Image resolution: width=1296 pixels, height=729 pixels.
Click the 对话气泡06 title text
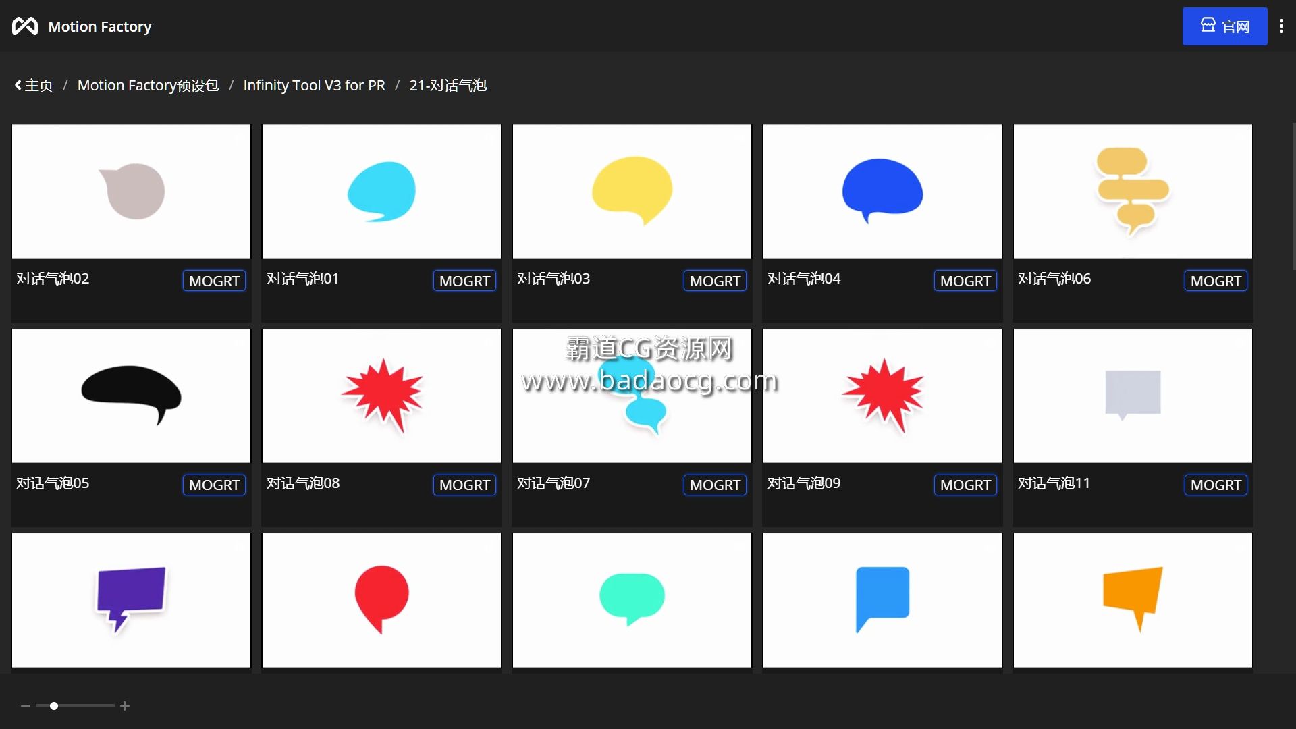pyautogui.click(x=1054, y=279)
